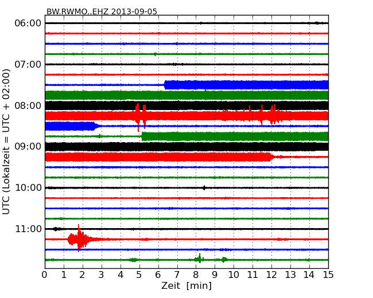
Task: Click the x-axis tick label '10'
Action: tap(234, 275)
